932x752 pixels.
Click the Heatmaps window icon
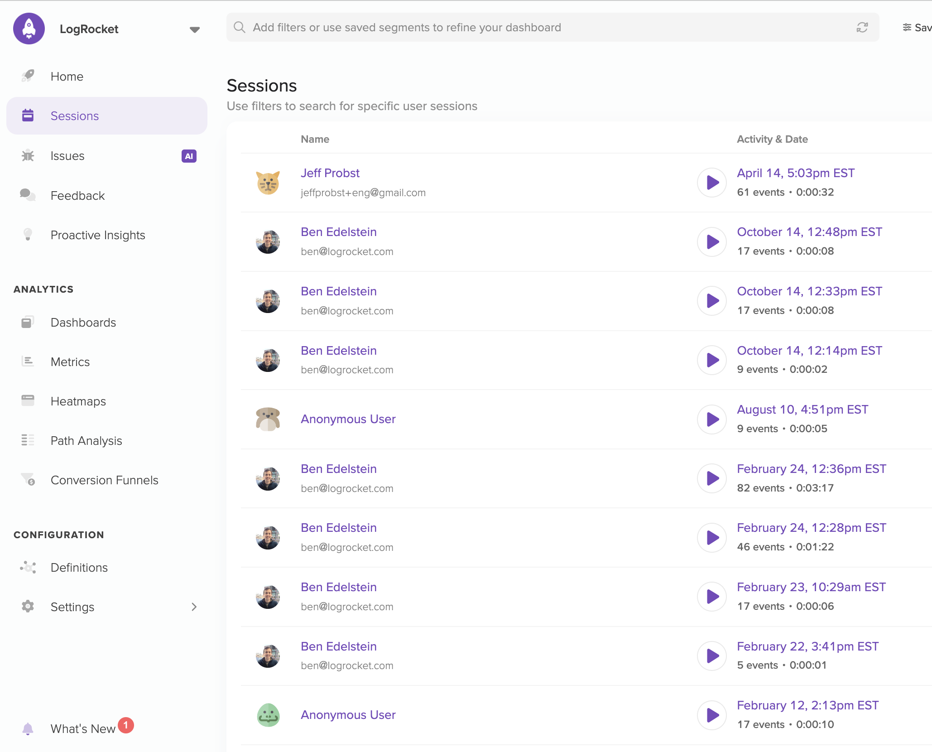click(28, 400)
